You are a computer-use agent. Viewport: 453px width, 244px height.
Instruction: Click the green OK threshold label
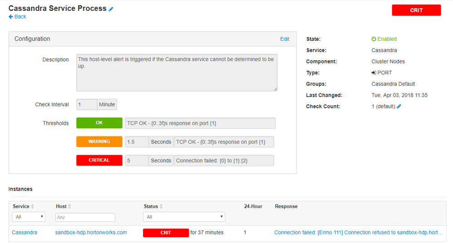[99, 123]
